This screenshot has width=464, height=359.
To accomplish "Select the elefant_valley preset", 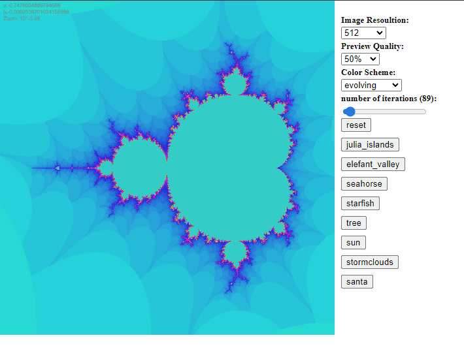I will pyautogui.click(x=373, y=164).
